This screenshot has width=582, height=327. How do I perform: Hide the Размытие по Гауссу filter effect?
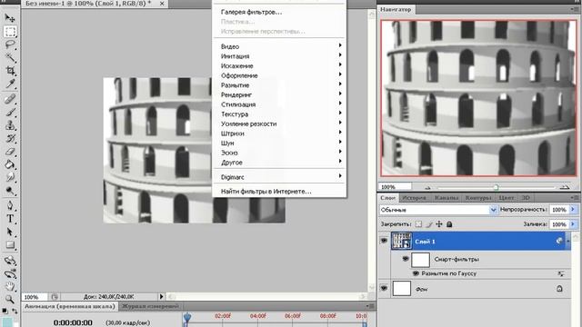click(x=416, y=273)
